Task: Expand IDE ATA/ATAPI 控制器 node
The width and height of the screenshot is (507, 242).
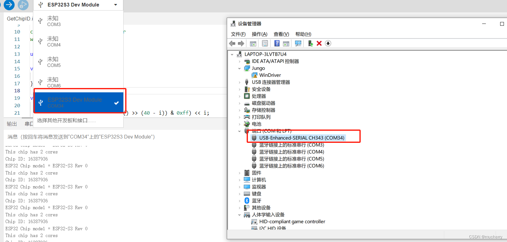Action: click(x=240, y=61)
